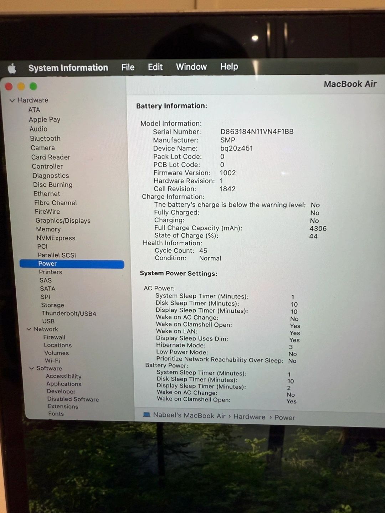This screenshot has height=513, width=385.
Task: Select Fonts in the sidebar
Action: 56,414
